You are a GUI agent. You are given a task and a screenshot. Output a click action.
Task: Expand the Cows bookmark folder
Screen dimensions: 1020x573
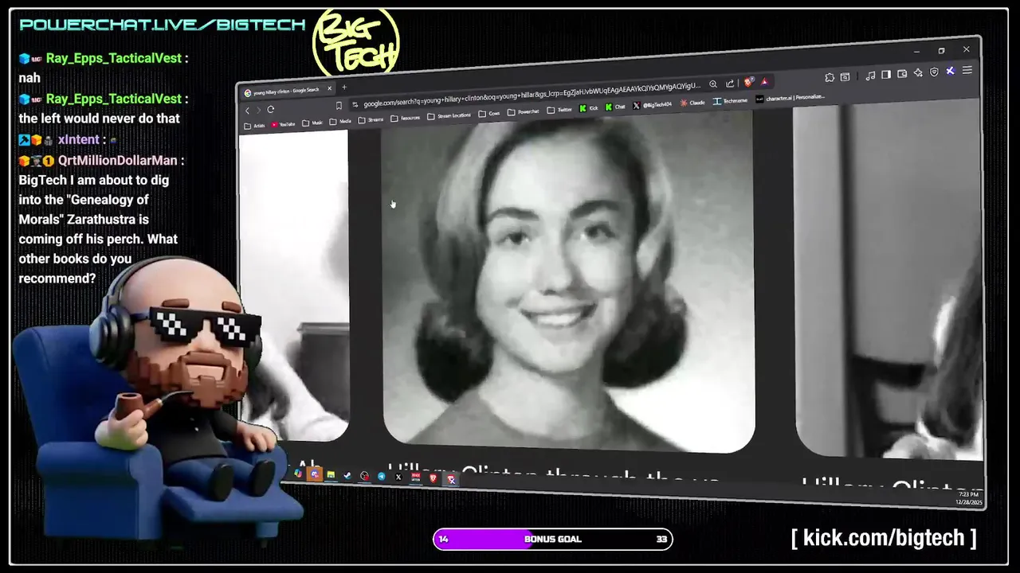pos(489,114)
